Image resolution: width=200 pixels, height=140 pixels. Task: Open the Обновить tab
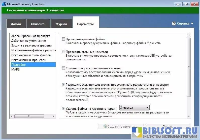38,24
